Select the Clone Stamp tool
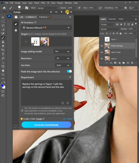This screenshot has width=139, height=163. click(x=3, y=42)
